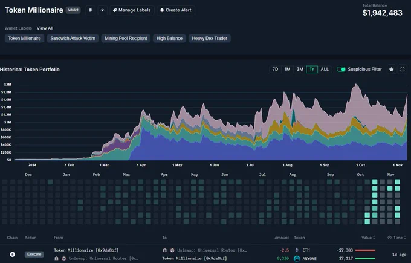Click the 1 Apr marker on chart axis
Image resolution: width=411 pixels, height=263 pixels.
[141, 165]
